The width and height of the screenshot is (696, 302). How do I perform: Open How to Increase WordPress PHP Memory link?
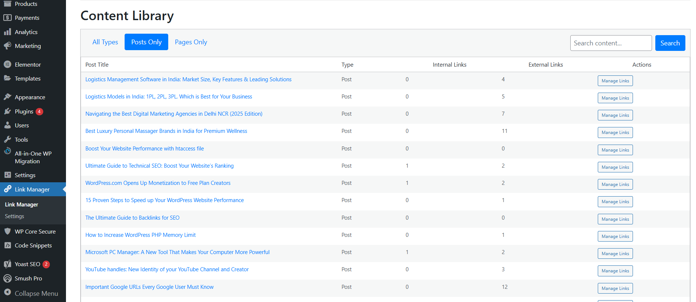pos(140,235)
